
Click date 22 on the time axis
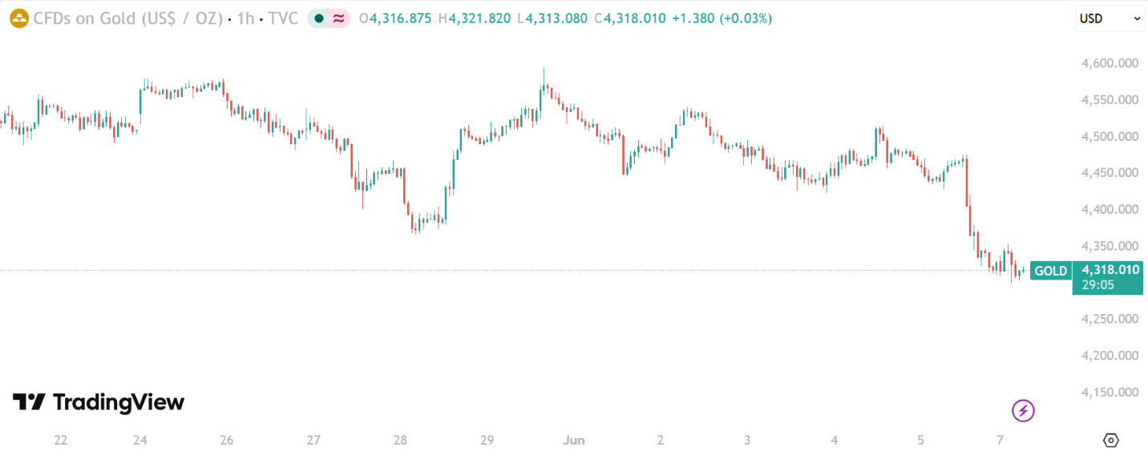coord(60,440)
